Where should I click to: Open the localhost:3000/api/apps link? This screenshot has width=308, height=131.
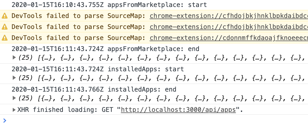[x=178, y=110]
